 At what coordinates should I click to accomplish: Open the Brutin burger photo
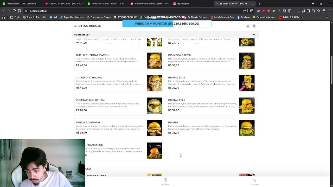(x=247, y=128)
